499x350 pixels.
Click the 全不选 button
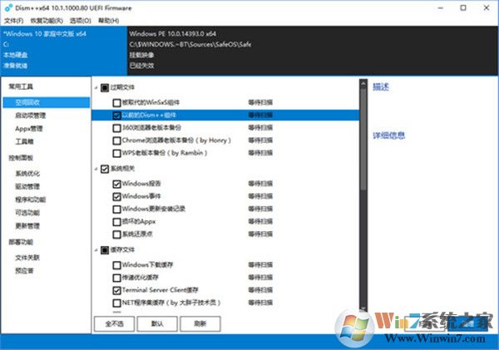[114, 323]
